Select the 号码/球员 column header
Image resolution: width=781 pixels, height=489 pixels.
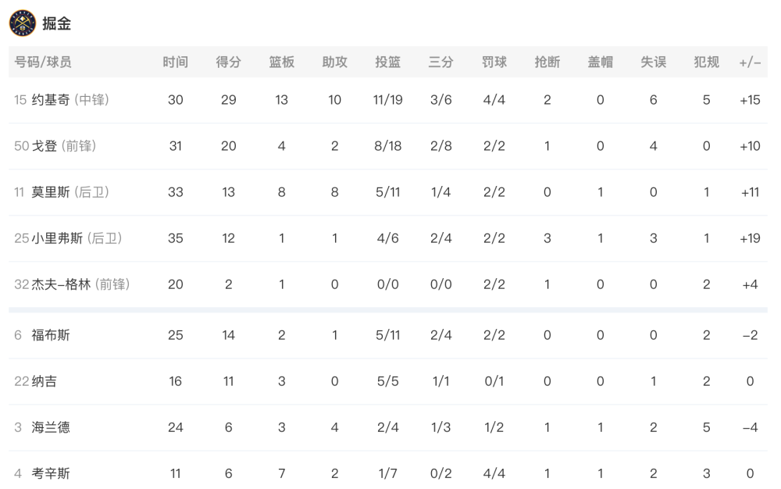click(43, 62)
